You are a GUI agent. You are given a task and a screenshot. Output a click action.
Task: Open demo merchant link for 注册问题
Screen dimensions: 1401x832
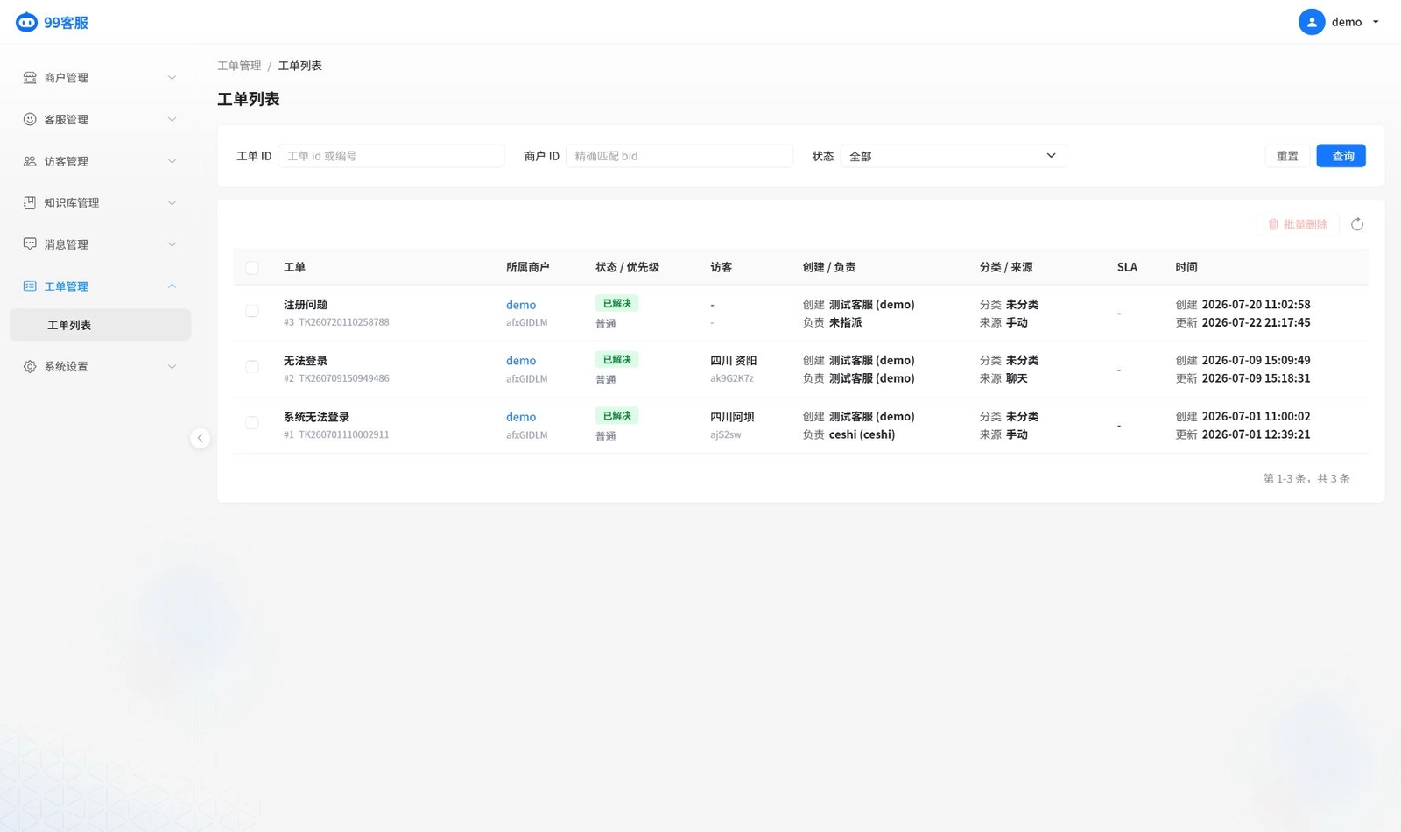click(x=521, y=305)
